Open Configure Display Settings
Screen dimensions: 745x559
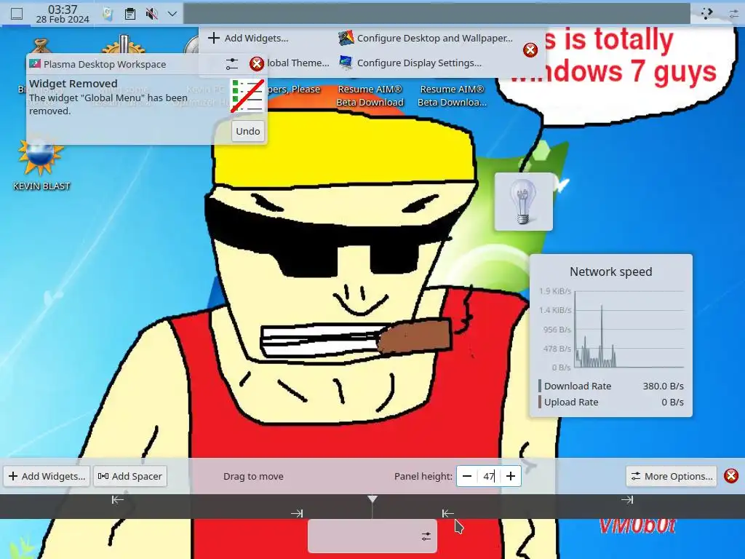pos(410,63)
